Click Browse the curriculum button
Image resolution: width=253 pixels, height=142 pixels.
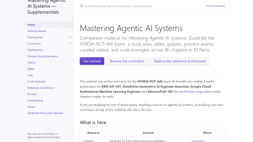[x=127, y=61]
